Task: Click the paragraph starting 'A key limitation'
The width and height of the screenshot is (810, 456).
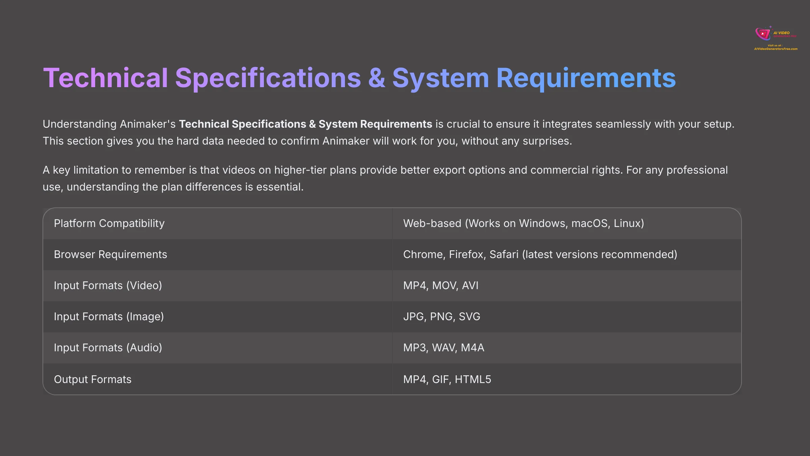Action: 385,178
